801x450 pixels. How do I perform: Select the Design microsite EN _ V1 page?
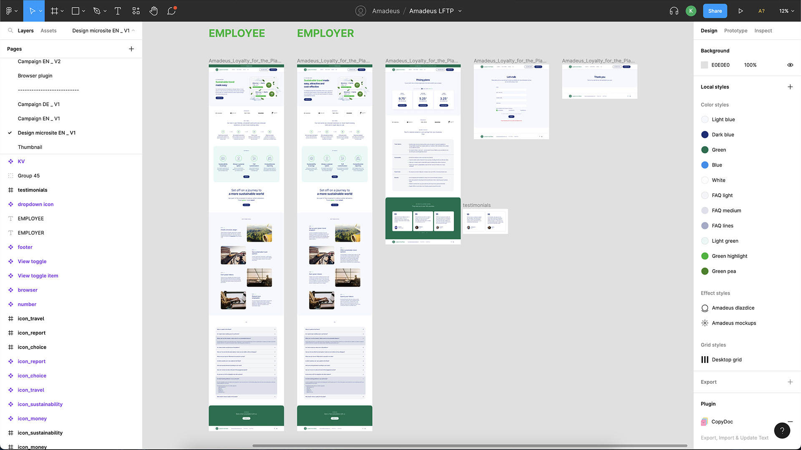tap(47, 133)
